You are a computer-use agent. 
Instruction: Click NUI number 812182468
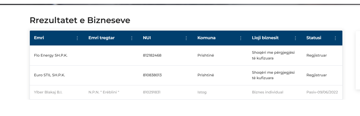click(152, 55)
